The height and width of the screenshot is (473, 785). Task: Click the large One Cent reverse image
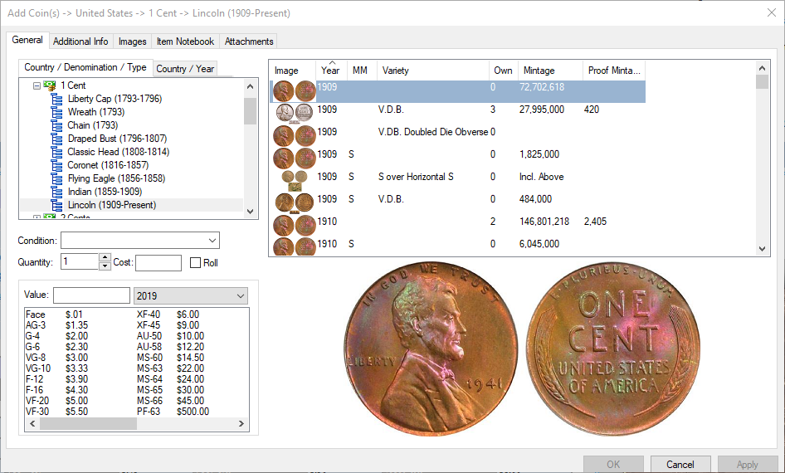[612, 349]
